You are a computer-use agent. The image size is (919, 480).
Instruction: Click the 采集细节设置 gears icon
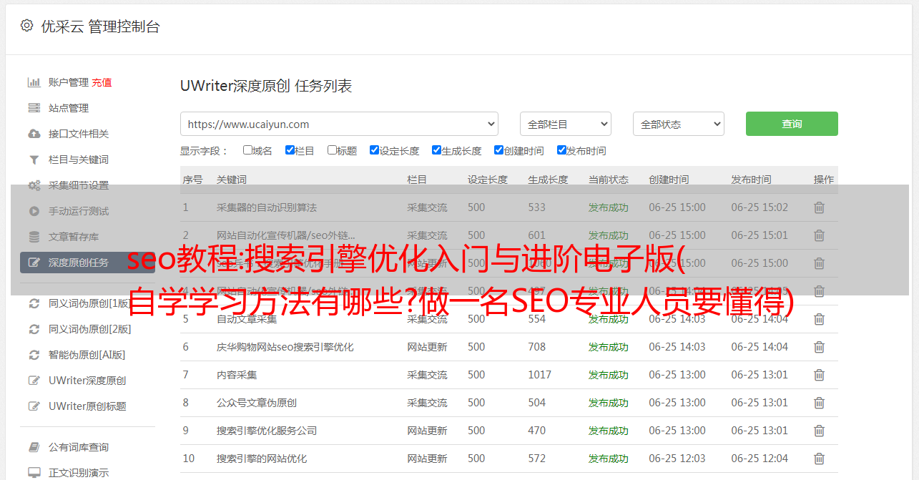(34, 185)
